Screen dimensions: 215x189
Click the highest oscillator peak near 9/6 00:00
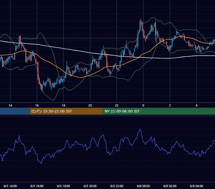click(x=140, y=129)
